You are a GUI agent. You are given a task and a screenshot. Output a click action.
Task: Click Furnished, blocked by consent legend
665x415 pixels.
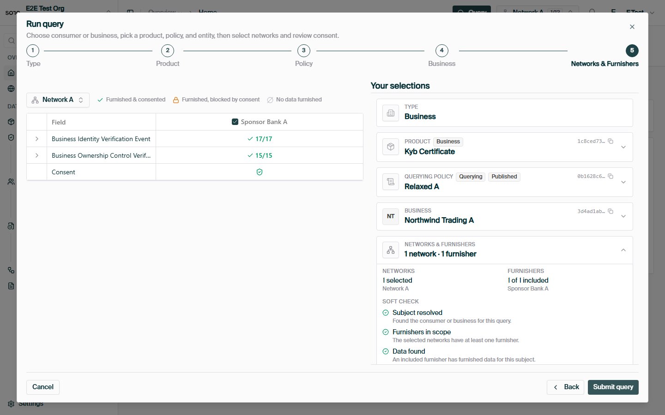(x=216, y=100)
